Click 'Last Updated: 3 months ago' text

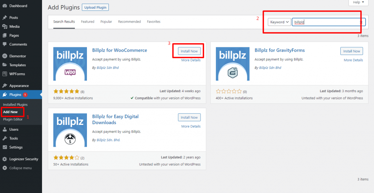(341, 91)
